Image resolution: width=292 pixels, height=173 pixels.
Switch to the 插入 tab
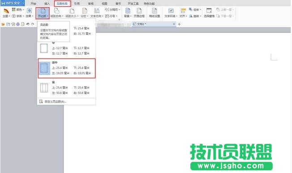pos(47,4)
